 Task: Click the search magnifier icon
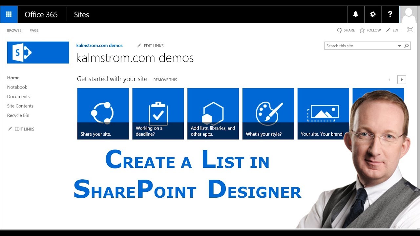(x=407, y=46)
